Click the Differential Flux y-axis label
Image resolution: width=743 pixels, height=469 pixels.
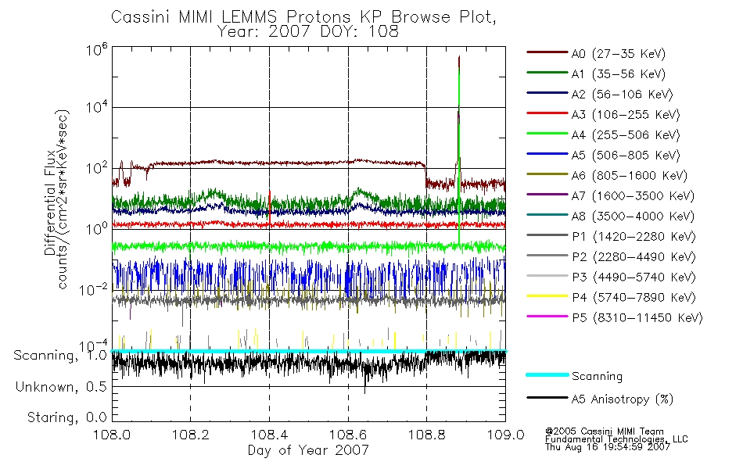pyautogui.click(x=50, y=202)
